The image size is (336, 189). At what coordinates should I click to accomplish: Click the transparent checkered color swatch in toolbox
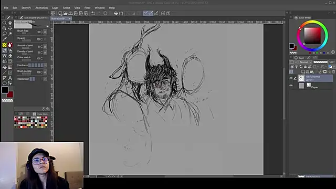(7, 100)
